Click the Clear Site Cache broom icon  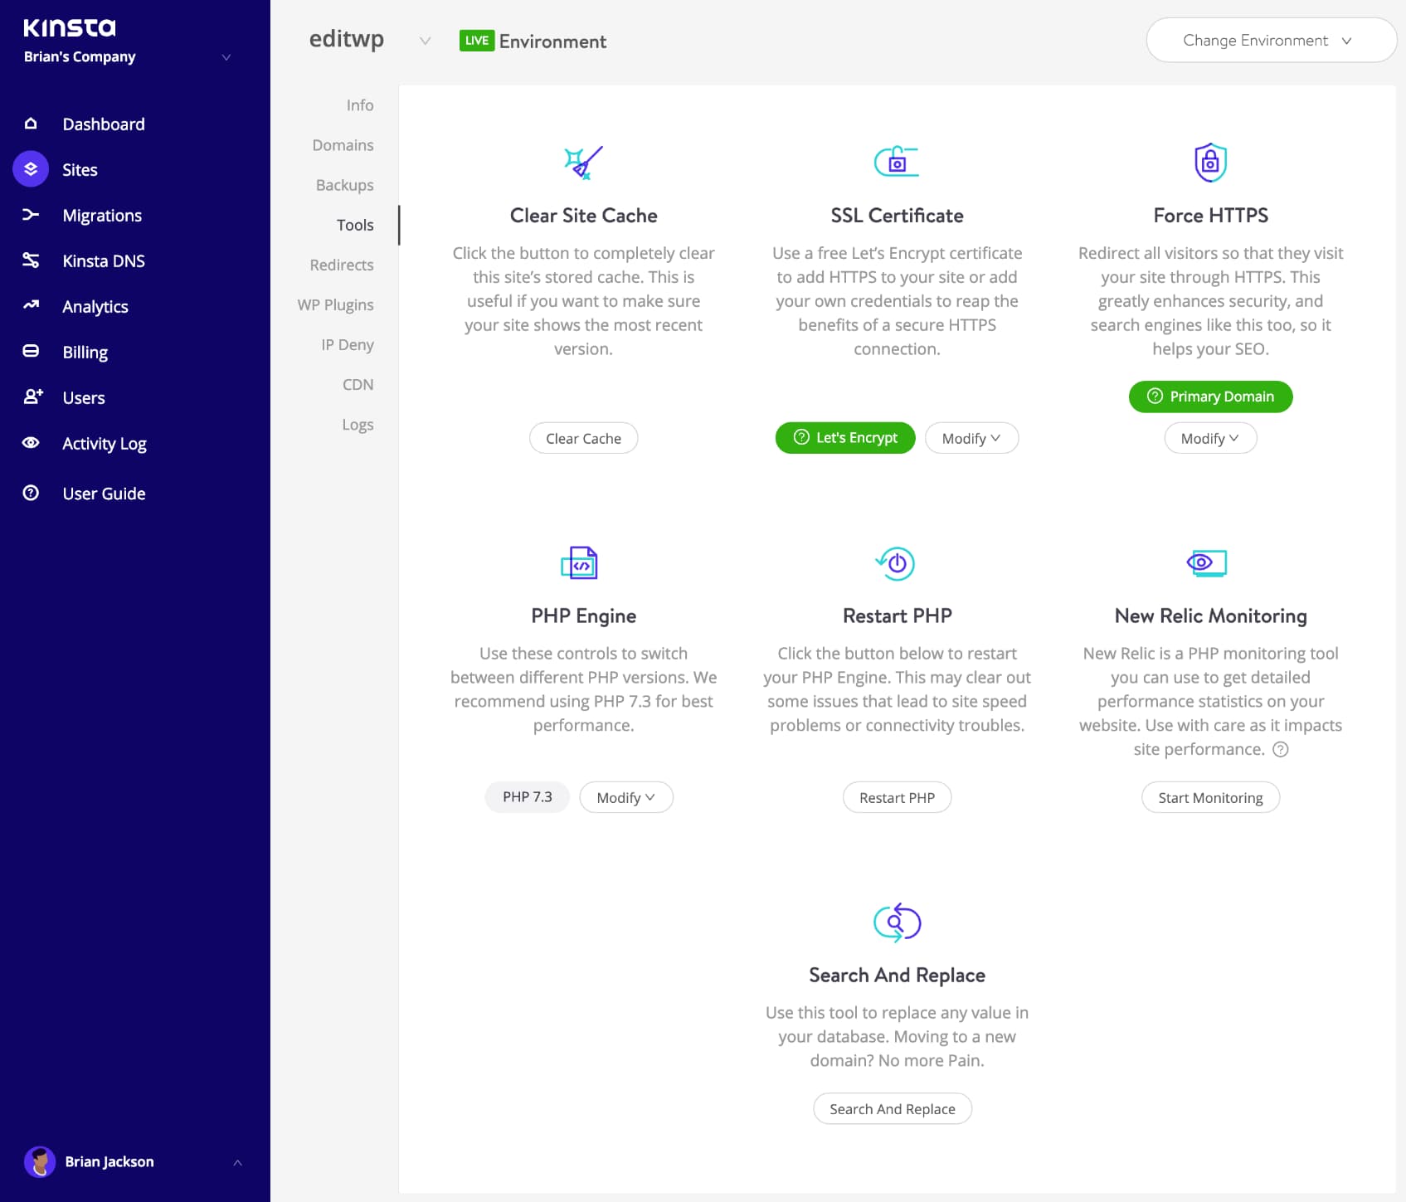[583, 162]
